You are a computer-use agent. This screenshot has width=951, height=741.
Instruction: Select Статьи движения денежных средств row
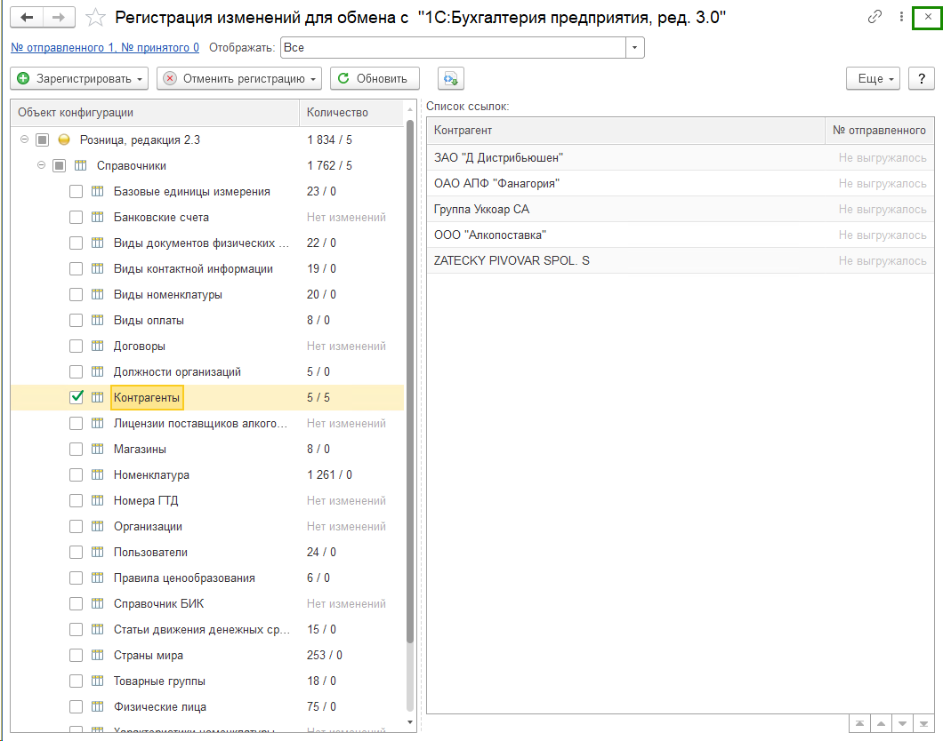[207, 630]
